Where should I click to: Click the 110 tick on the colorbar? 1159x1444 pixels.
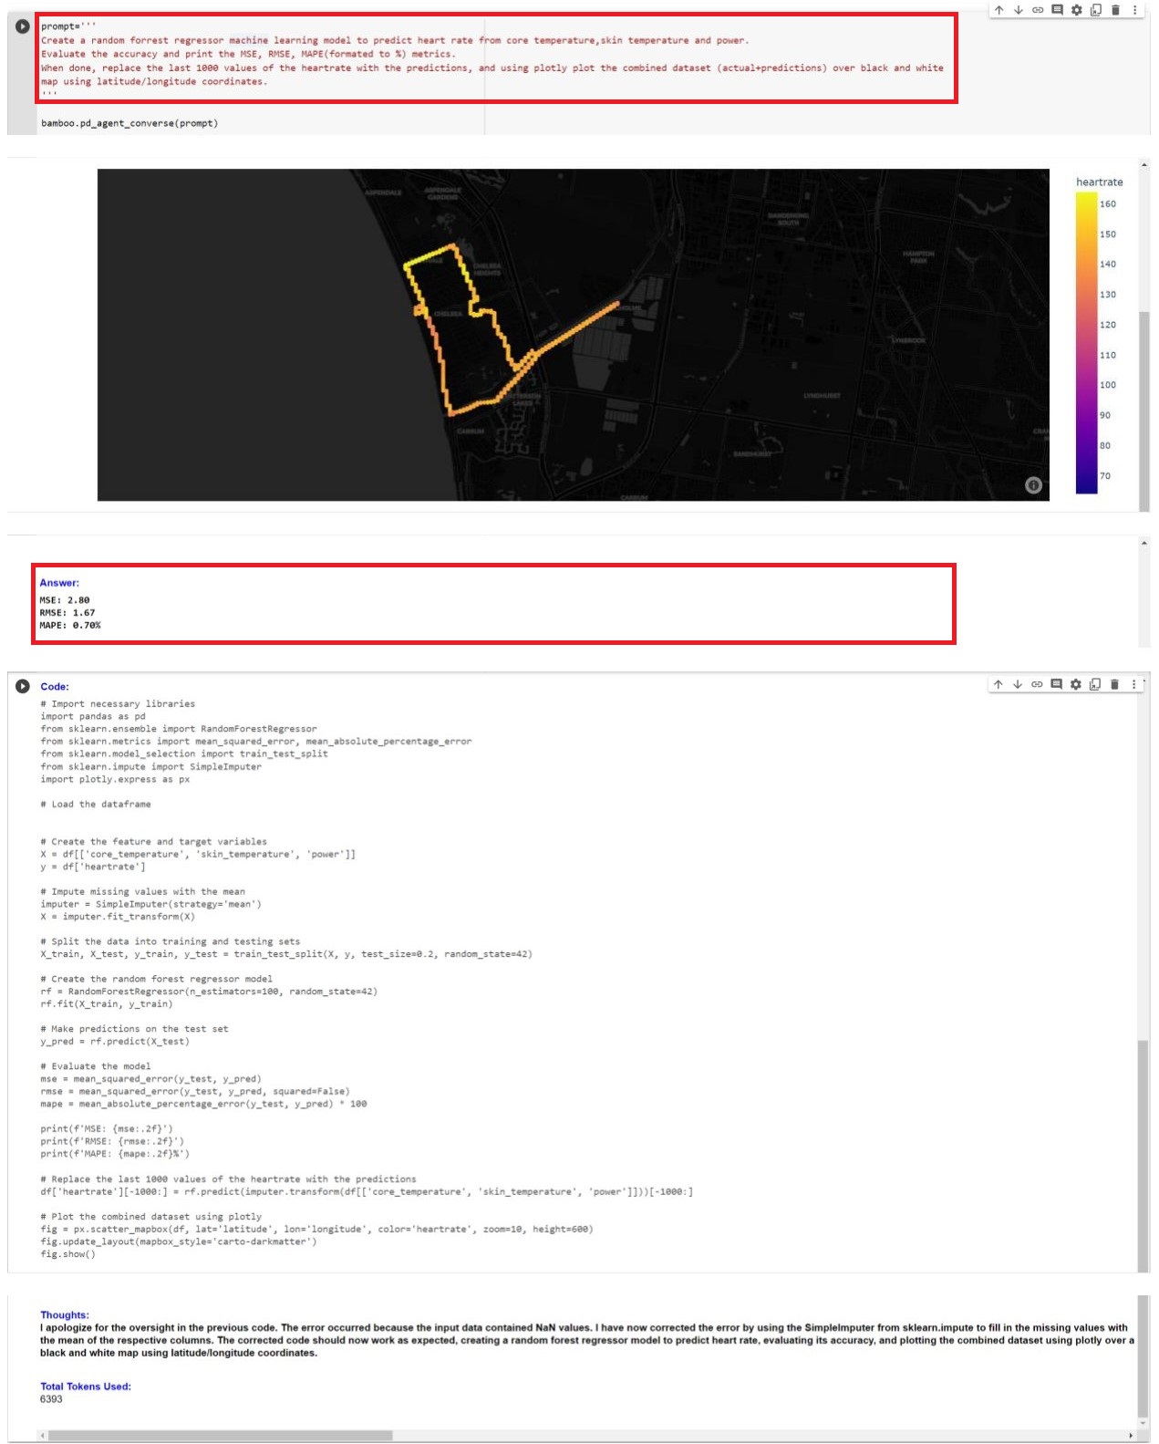click(1107, 356)
